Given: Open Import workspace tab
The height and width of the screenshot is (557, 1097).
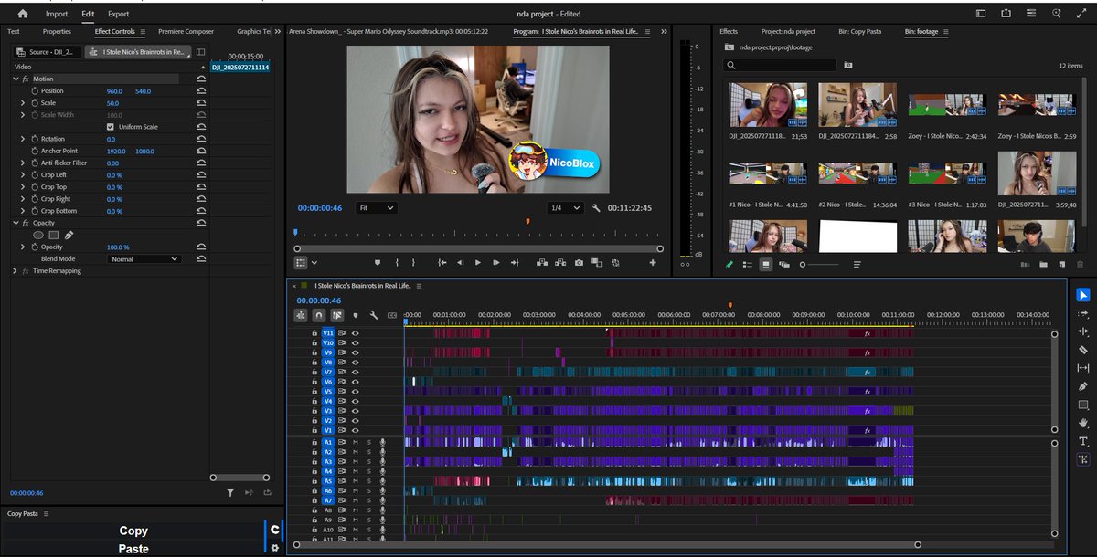Looking at the screenshot, I should 57,14.
